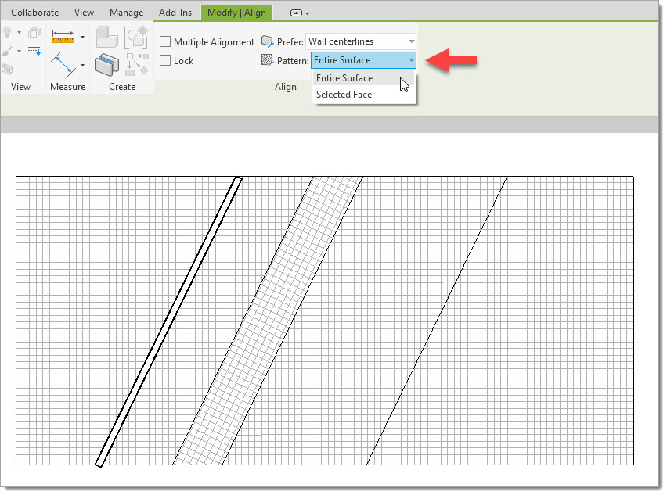Expand the Hide in View dropdown arrow

point(19,32)
